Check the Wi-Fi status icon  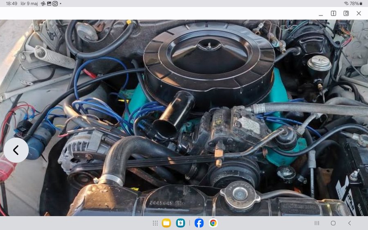[346, 3]
